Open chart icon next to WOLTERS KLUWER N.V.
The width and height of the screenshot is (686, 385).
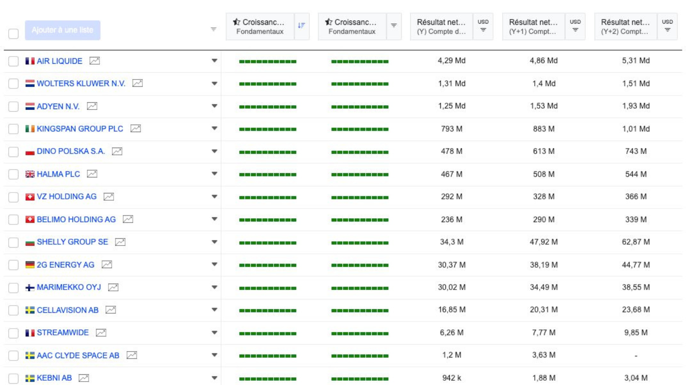click(x=137, y=83)
